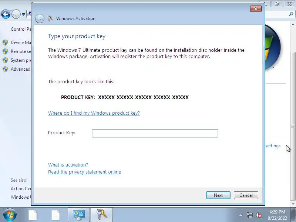Switch to Control Panel taskbar button

pos(79,215)
